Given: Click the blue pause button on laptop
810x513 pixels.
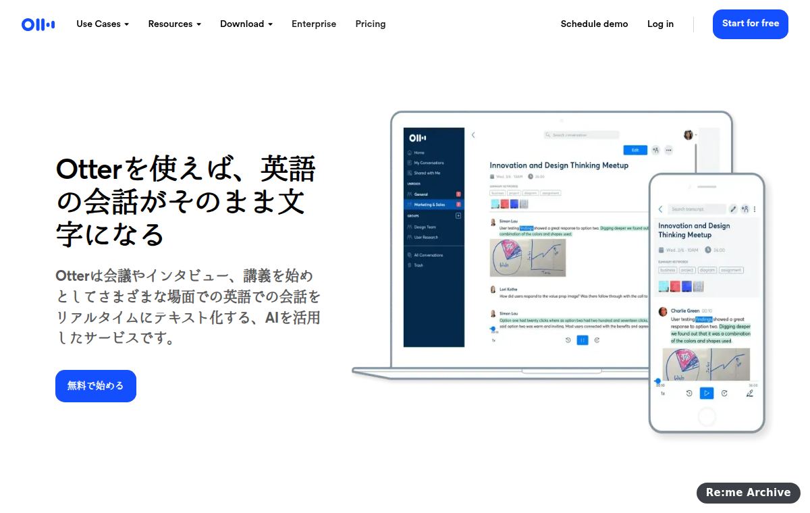Looking at the screenshot, I should [x=583, y=340].
